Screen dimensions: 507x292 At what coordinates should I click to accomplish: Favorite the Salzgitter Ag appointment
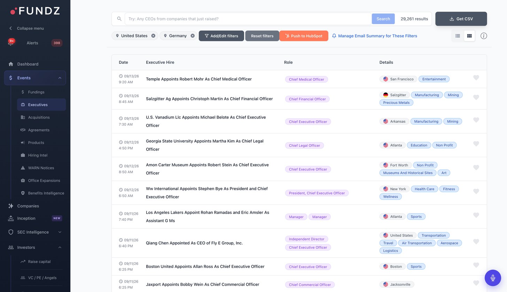pos(476,97)
